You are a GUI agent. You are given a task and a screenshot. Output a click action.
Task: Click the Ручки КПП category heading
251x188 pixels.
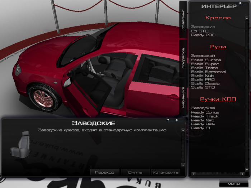218,99
